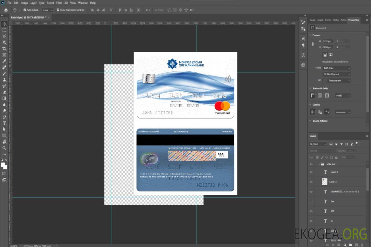
Task: Select the Hand tool
Action: click(4, 142)
